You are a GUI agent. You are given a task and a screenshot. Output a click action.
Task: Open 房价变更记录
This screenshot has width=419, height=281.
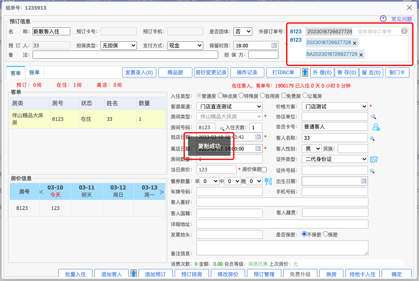pos(211,72)
